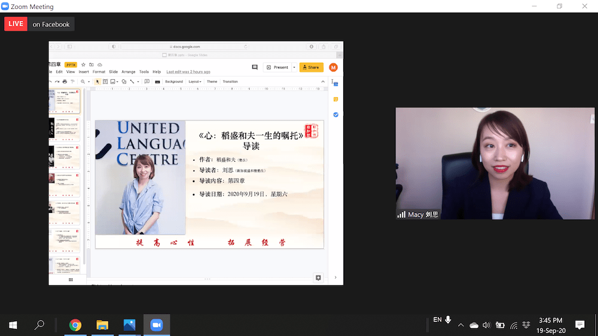Open comment history speech bubble icon
Screen dimensions: 598x336
coord(255,67)
